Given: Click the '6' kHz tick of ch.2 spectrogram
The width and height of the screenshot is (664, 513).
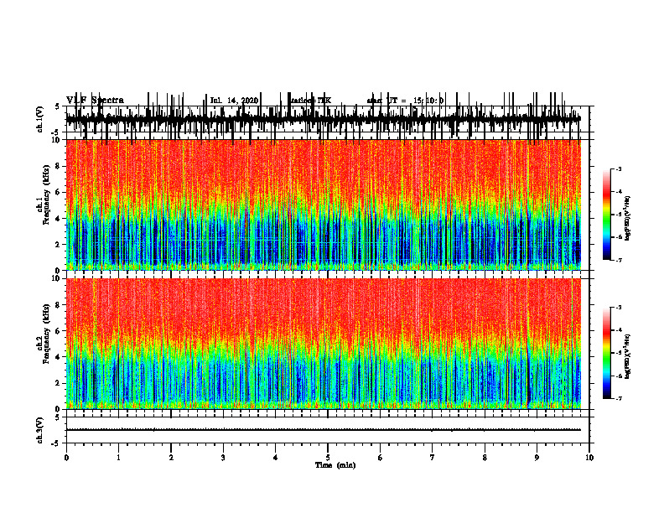Looking at the screenshot, I should pyautogui.click(x=59, y=331).
